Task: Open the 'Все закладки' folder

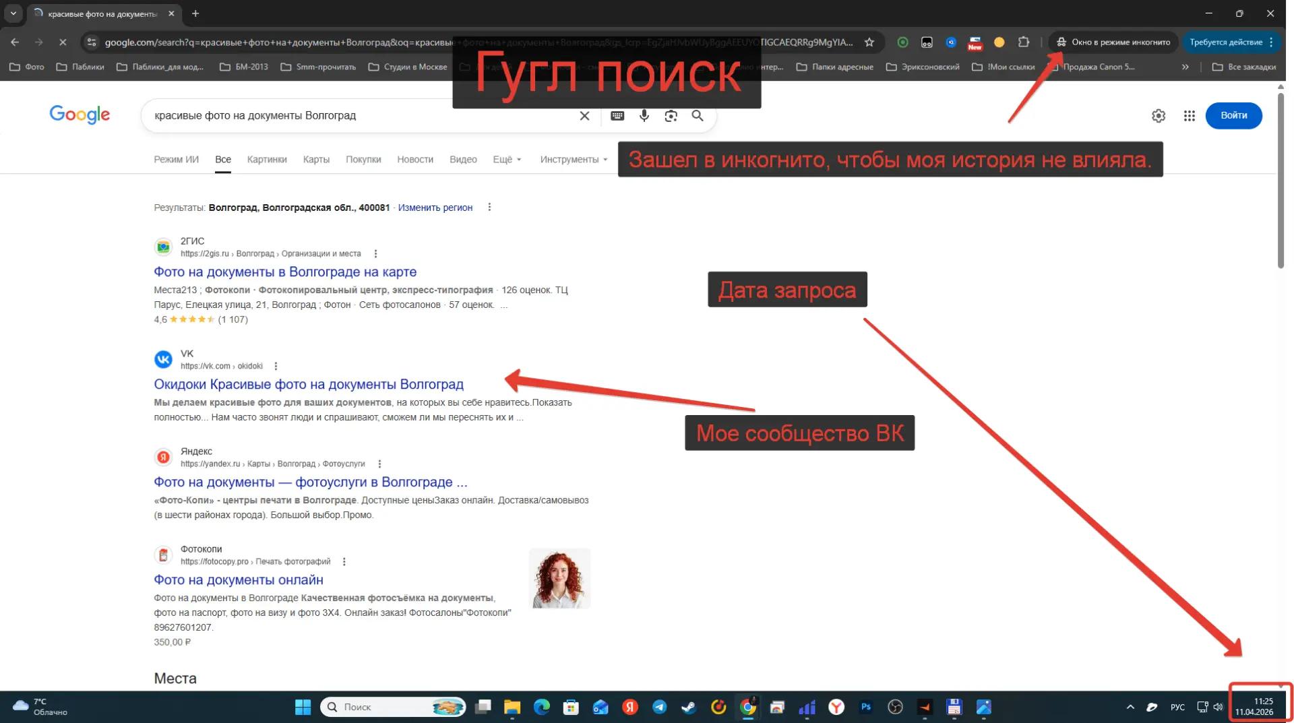Action: (1244, 67)
